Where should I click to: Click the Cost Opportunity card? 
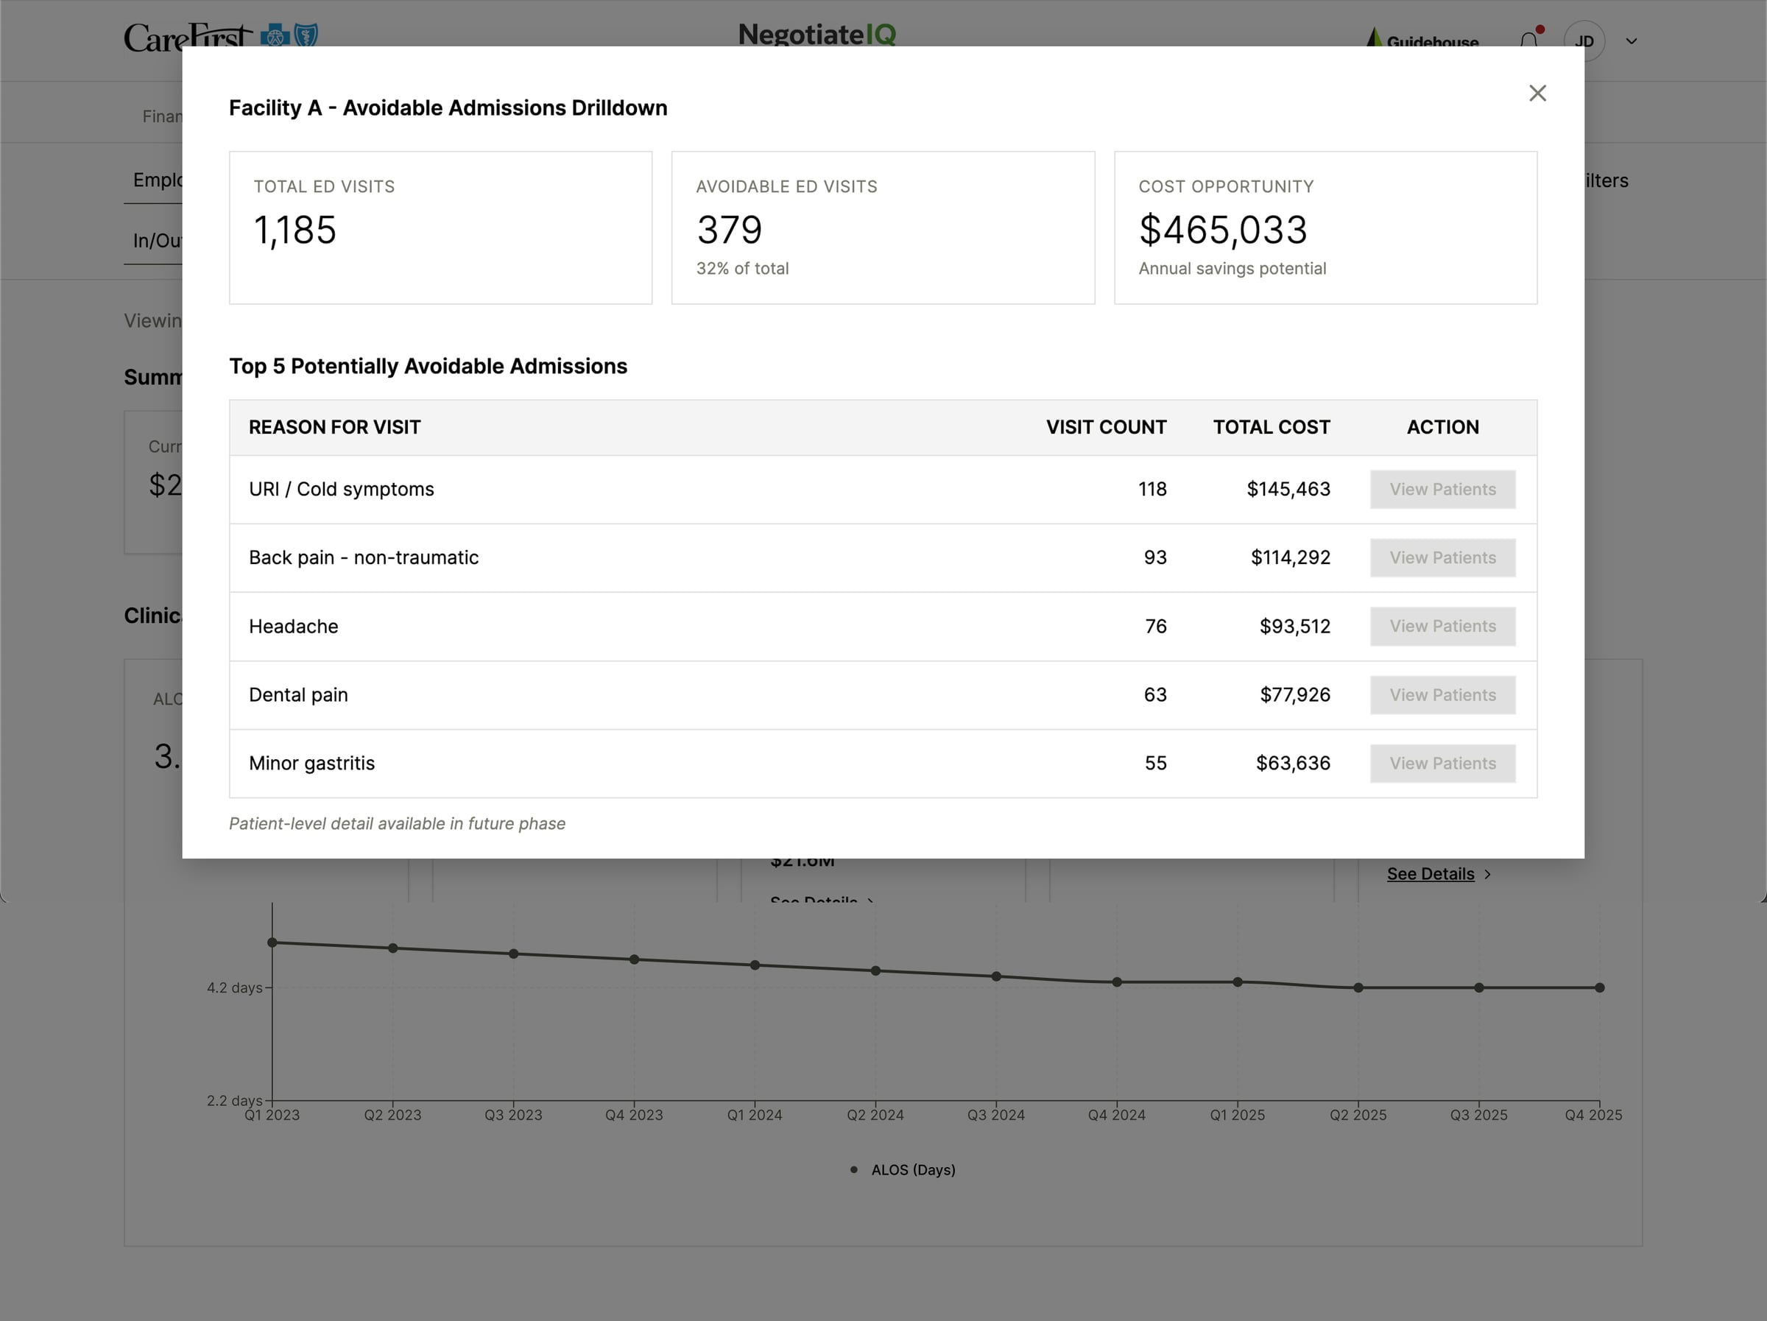[x=1325, y=228]
